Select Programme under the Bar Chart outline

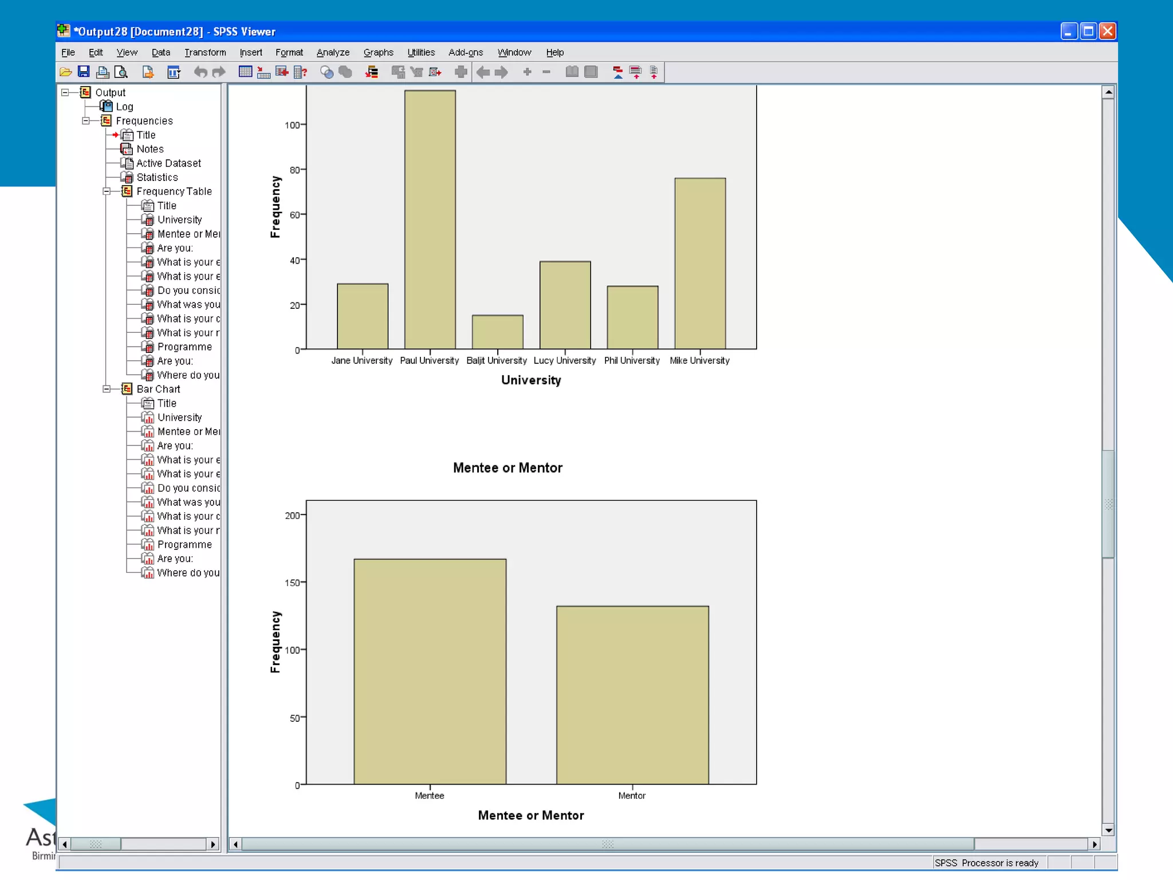tap(184, 545)
